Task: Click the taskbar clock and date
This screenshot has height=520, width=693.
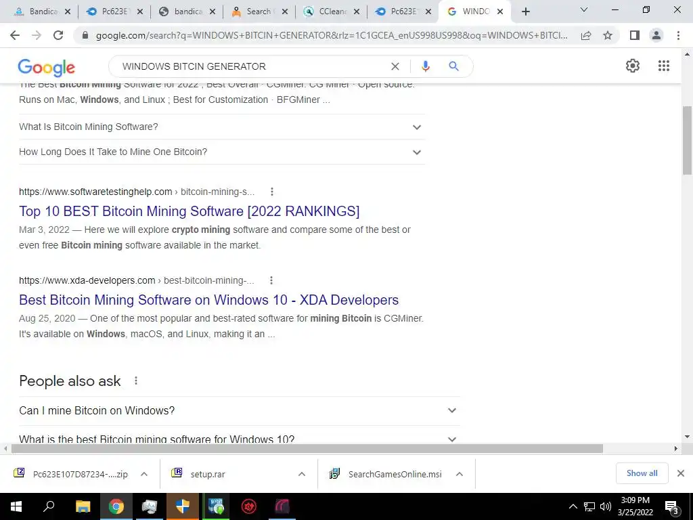Action: 635,506
